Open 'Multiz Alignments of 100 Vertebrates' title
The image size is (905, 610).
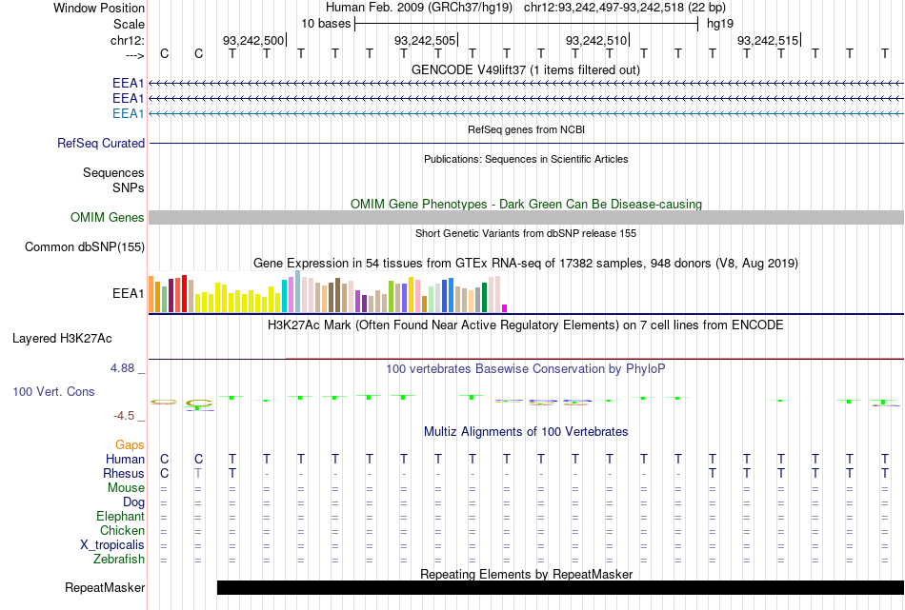(x=526, y=432)
